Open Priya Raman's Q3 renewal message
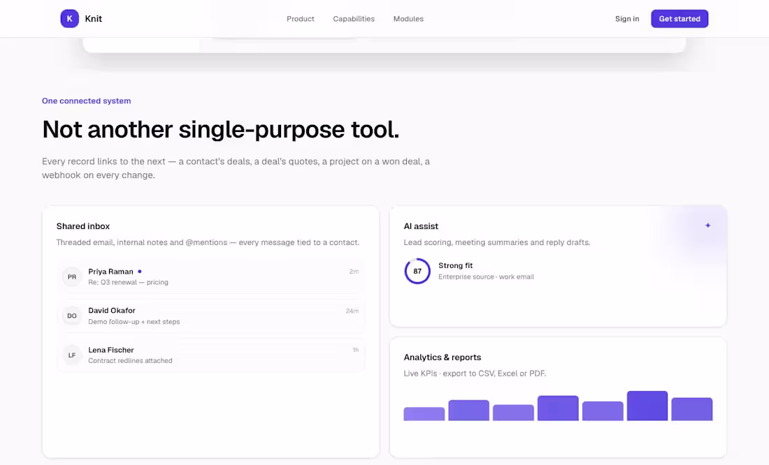The height and width of the screenshot is (465, 769). click(x=211, y=277)
